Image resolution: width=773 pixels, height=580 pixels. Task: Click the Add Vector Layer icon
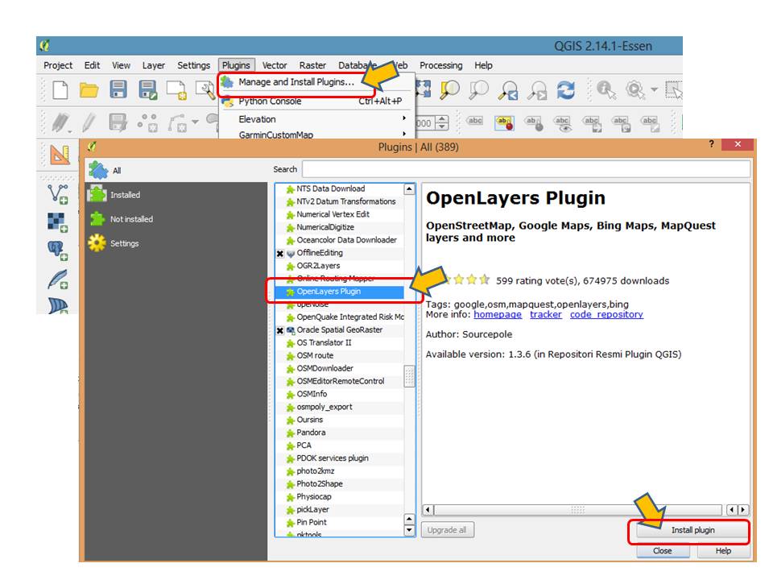point(58,194)
